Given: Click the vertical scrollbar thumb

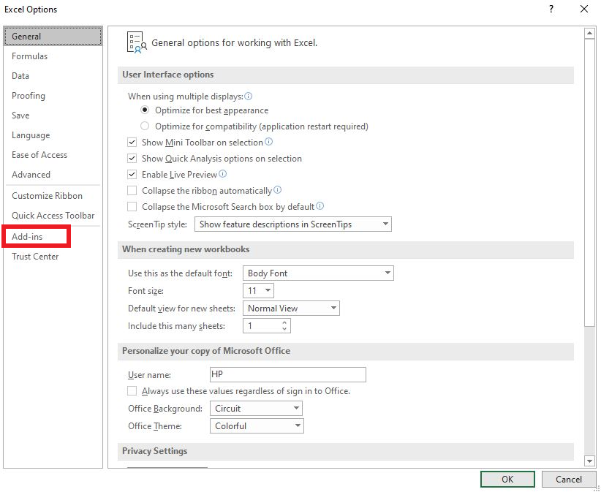Looking at the screenshot, I should click(x=589, y=182).
